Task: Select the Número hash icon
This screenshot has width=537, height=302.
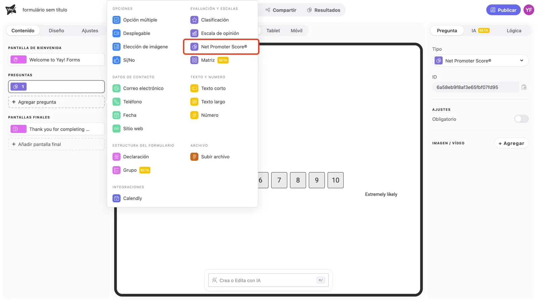Action: pyautogui.click(x=194, y=115)
